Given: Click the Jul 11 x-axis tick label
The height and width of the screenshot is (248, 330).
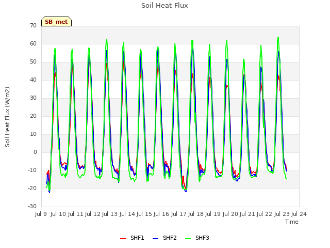Looking at the screenshot, I should click(75, 214).
